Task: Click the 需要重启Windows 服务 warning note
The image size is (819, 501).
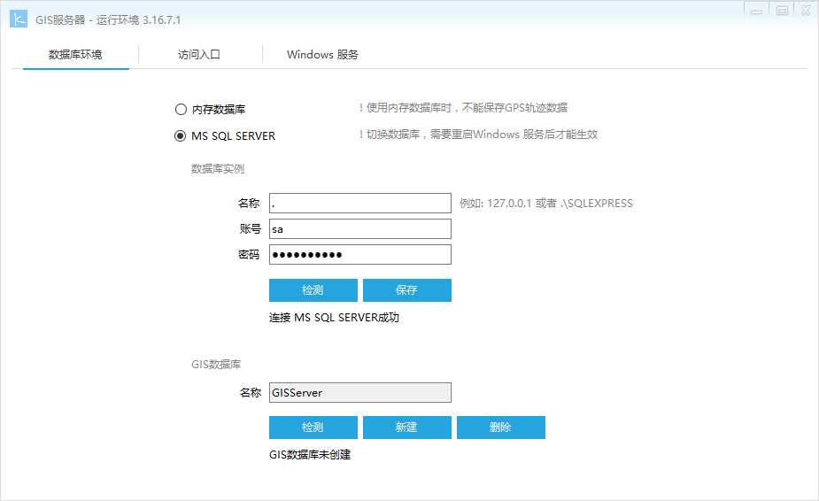Action: 478,135
